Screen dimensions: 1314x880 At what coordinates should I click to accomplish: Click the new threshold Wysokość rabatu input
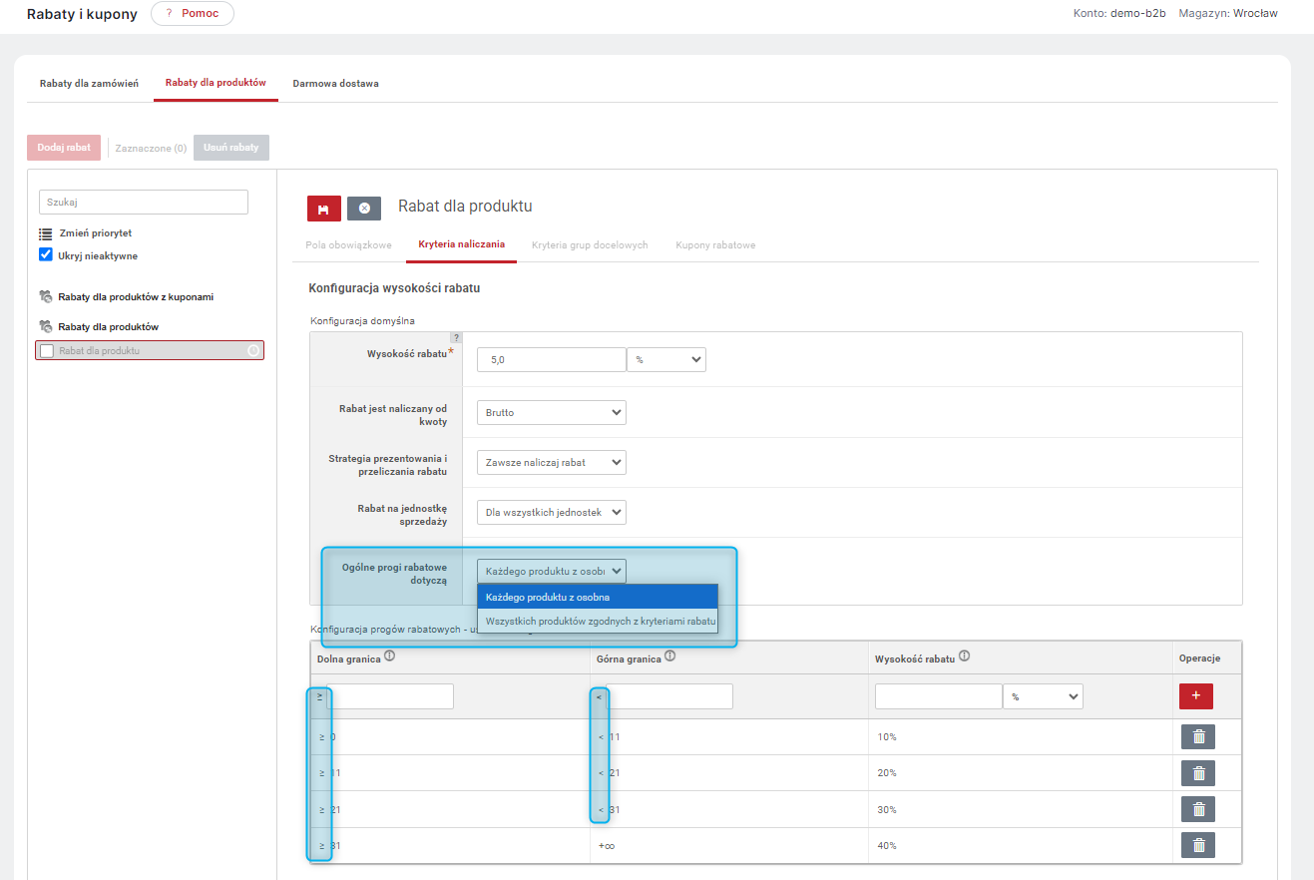[939, 696]
